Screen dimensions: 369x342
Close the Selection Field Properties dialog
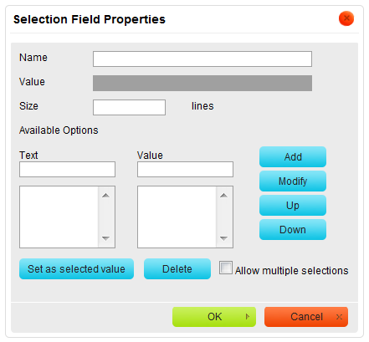[346, 18]
